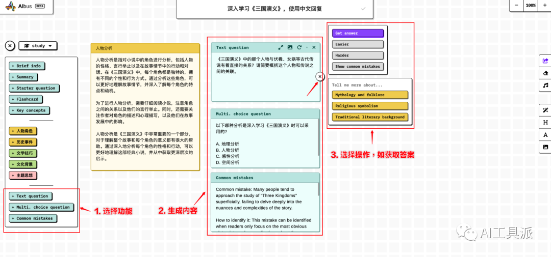
Task: Click the share icon in right toolbar
Action: click(545, 61)
